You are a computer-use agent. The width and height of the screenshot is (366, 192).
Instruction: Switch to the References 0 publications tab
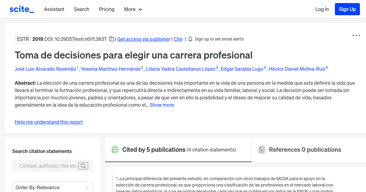click(305, 150)
